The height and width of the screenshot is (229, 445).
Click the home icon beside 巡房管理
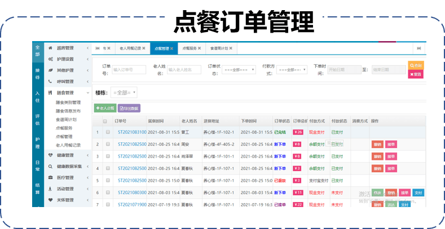[51, 48]
